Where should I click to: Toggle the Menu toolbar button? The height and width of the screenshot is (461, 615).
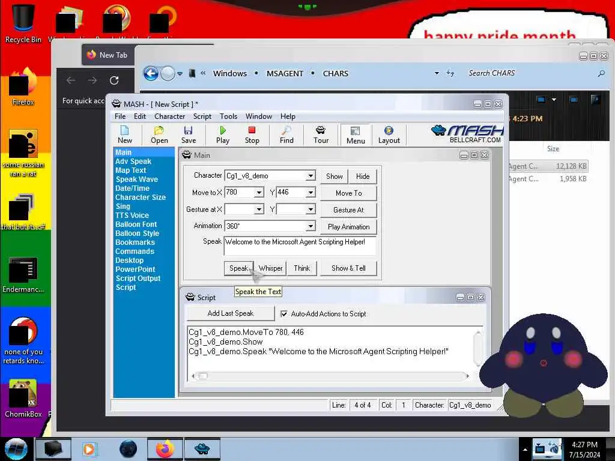356,135
